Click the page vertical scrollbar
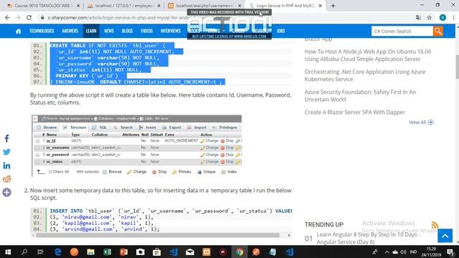 click(457, 67)
